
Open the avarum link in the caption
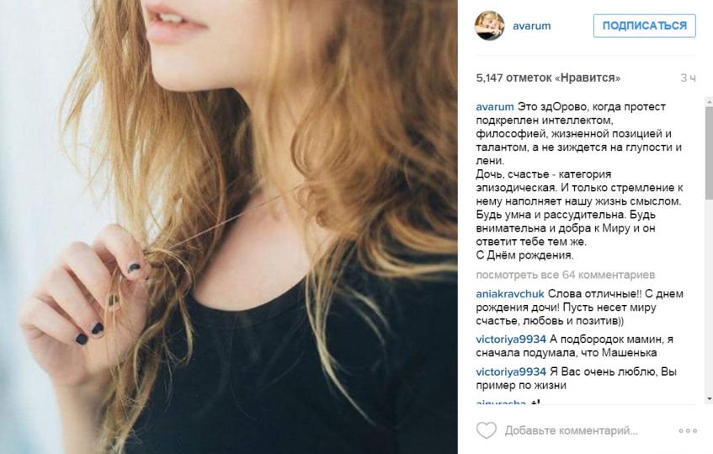click(495, 107)
